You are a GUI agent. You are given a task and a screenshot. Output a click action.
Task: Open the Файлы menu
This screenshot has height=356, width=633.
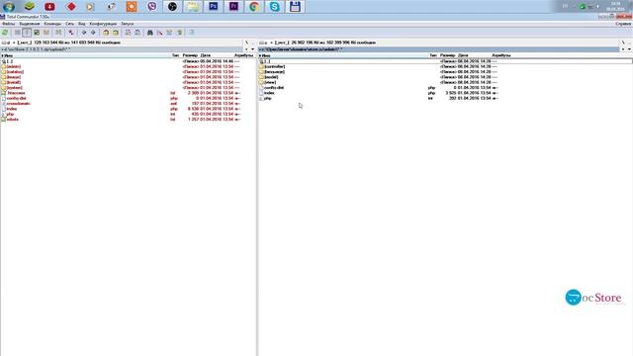point(9,24)
